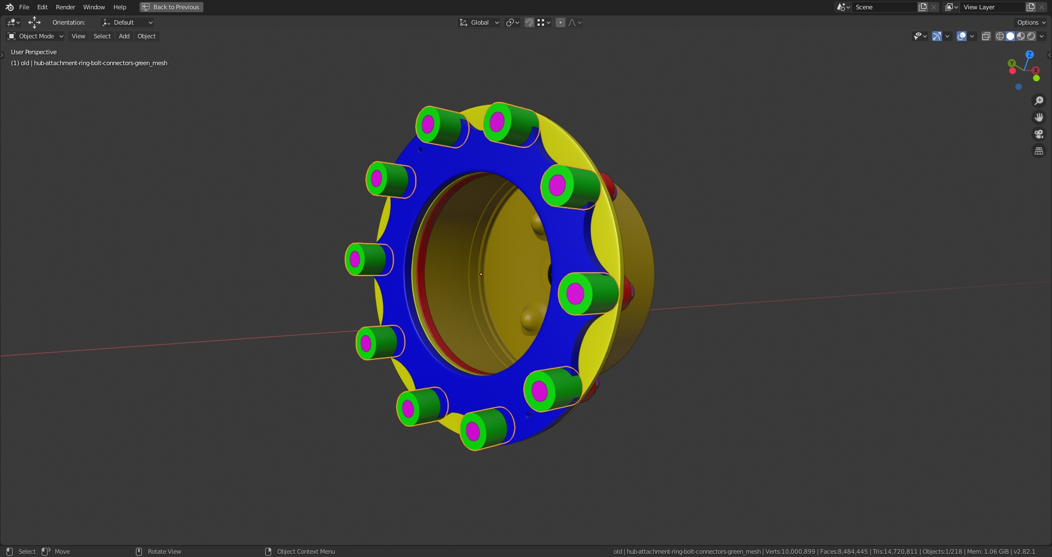
Task: Click the zoom view magnifier icon
Action: pos(1039,101)
